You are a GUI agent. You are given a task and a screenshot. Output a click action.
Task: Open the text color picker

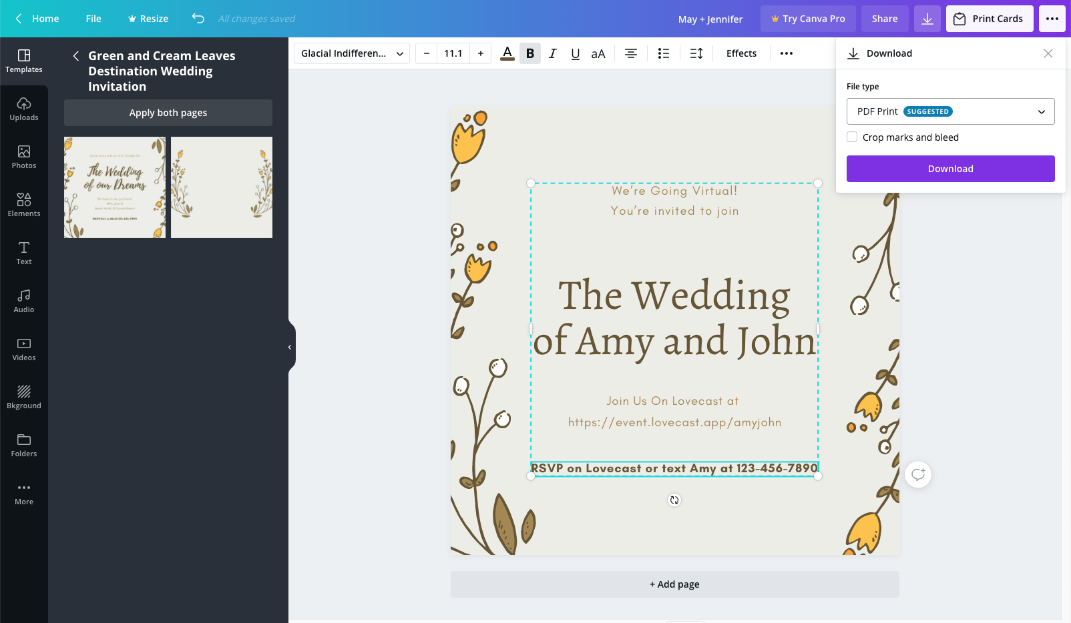pos(507,53)
